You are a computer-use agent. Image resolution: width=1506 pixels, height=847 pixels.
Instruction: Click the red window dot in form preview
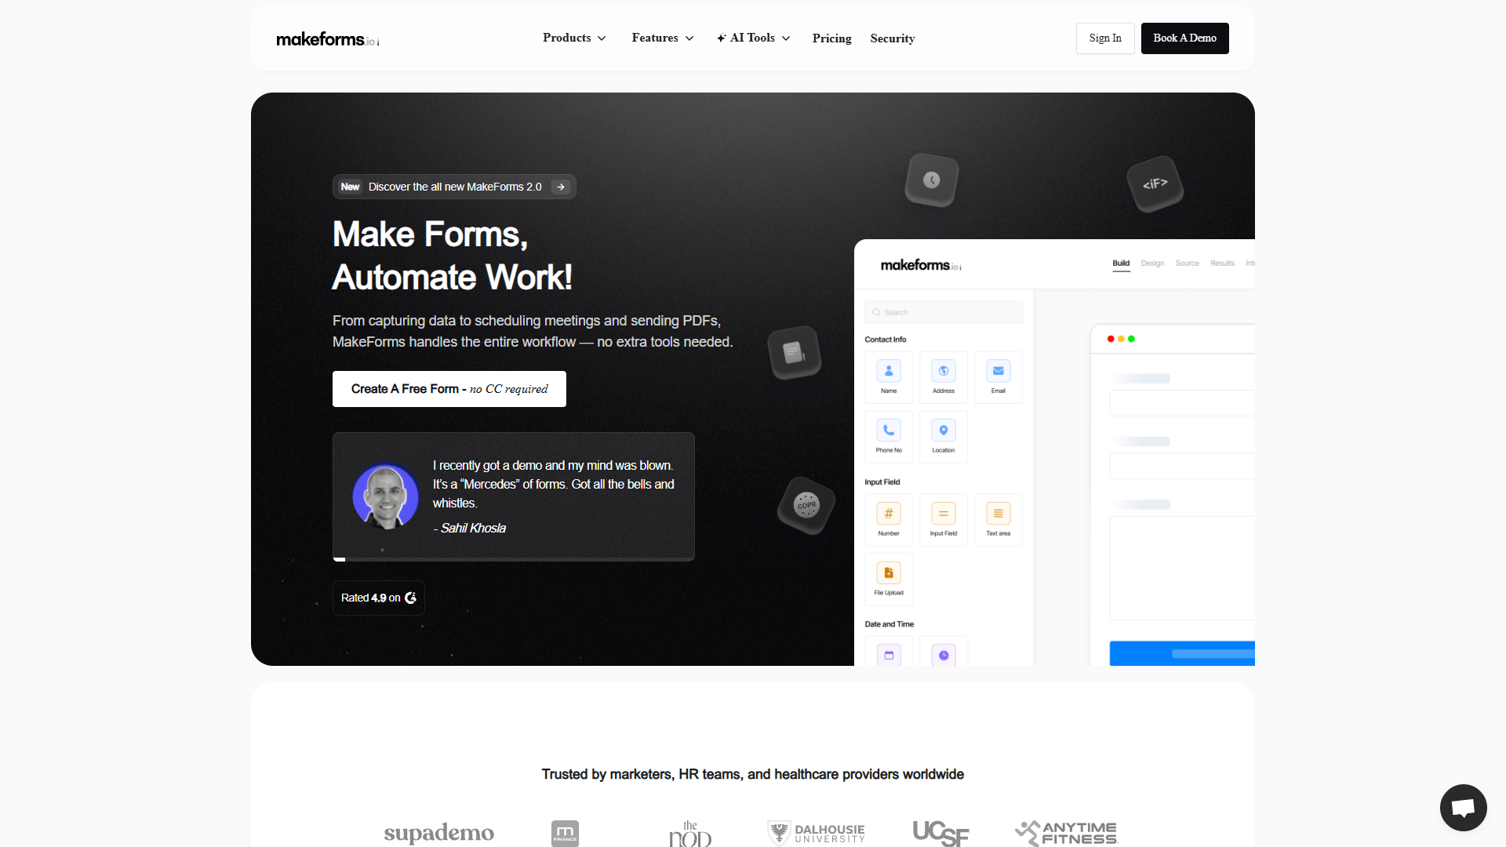coord(1111,339)
